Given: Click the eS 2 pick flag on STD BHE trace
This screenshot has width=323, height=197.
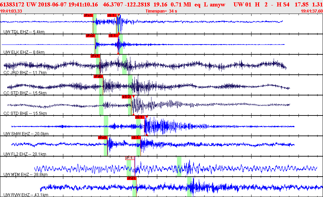Looking at the screenshot, I should coord(127,97).
